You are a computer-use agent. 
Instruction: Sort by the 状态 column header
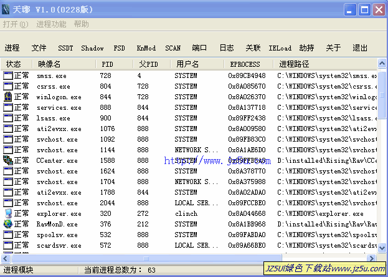coord(16,64)
